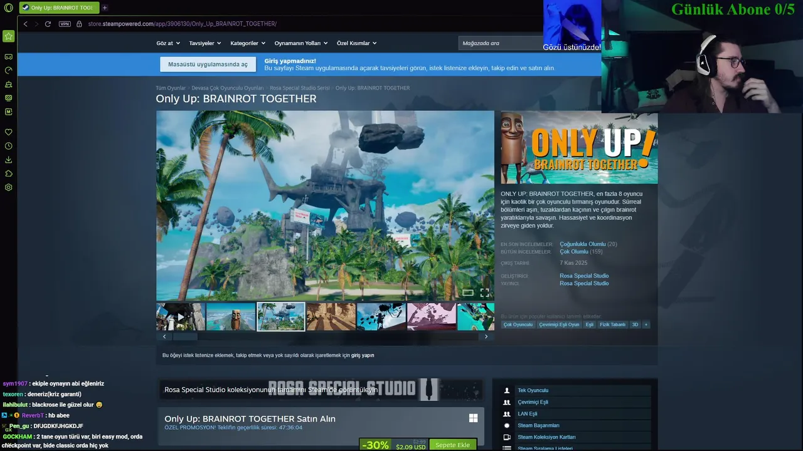The width and height of the screenshot is (803, 451).
Task: Click the VPN badge in address bar
Action: [65, 24]
